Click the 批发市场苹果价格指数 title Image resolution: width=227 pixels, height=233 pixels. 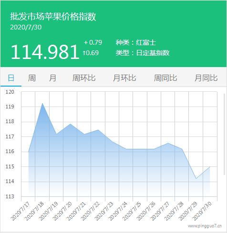53,17
